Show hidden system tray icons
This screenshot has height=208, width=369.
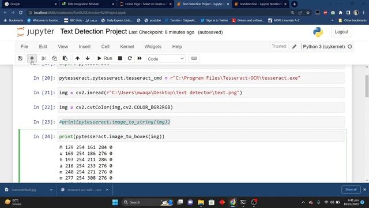(303, 202)
